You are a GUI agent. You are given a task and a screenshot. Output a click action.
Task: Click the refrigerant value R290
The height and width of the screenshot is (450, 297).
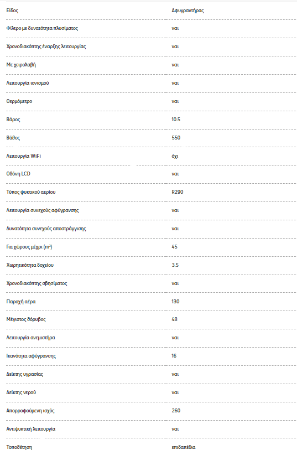[x=177, y=192]
